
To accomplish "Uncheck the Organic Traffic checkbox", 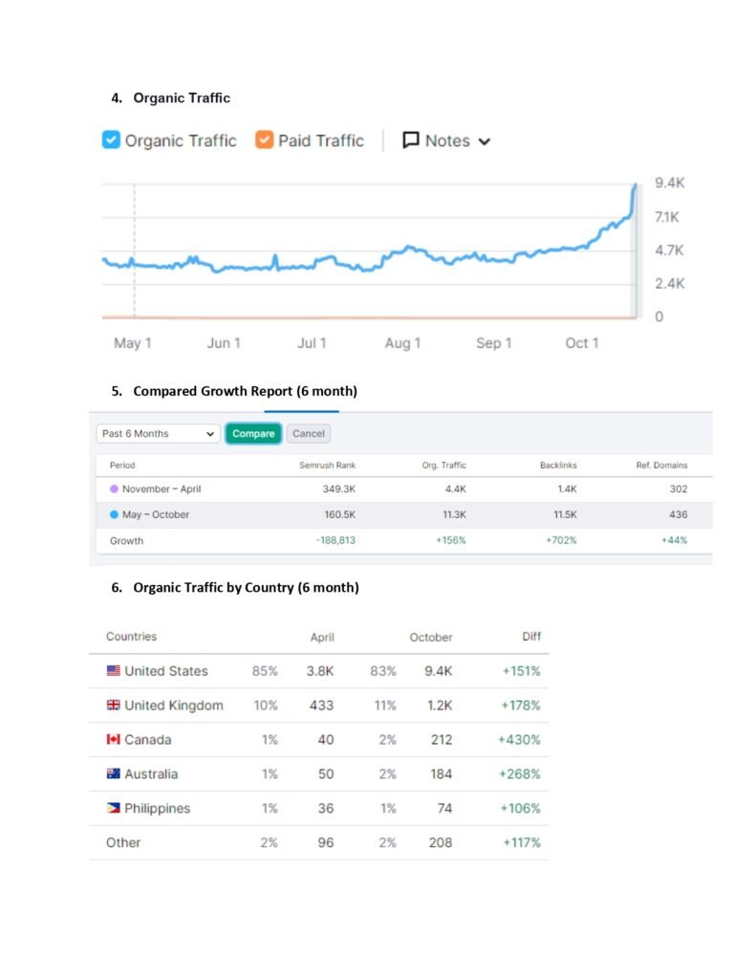I will 111,141.
